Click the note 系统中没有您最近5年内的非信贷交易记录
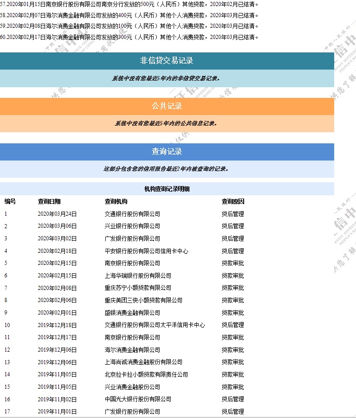 pos(166,78)
